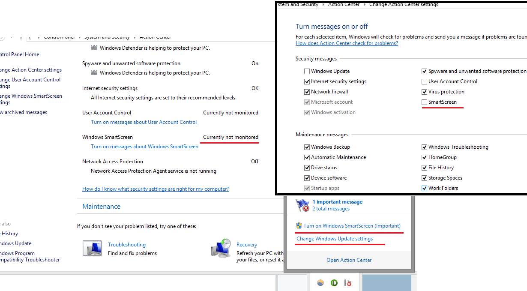The width and height of the screenshot is (527, 291).
Task: Toggle the Network firewall checkbox
Action: (x=307, y=92)
